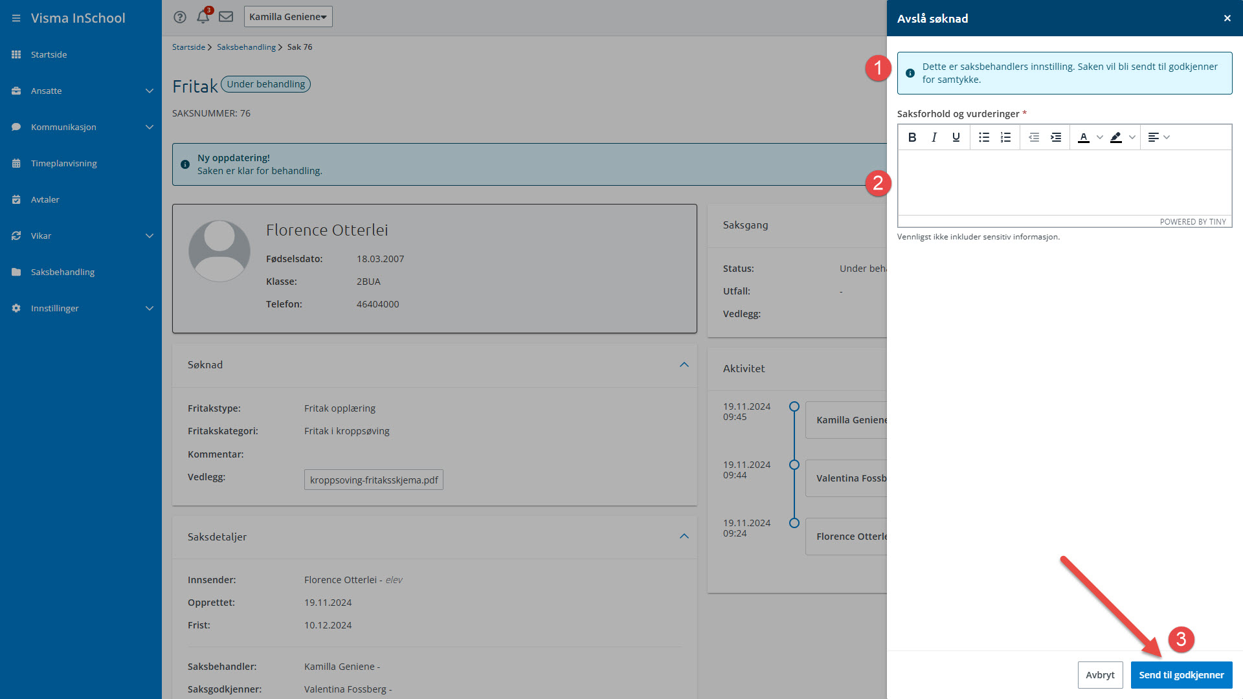Open Saksbehandling in sidebar menu

point(63,272)
